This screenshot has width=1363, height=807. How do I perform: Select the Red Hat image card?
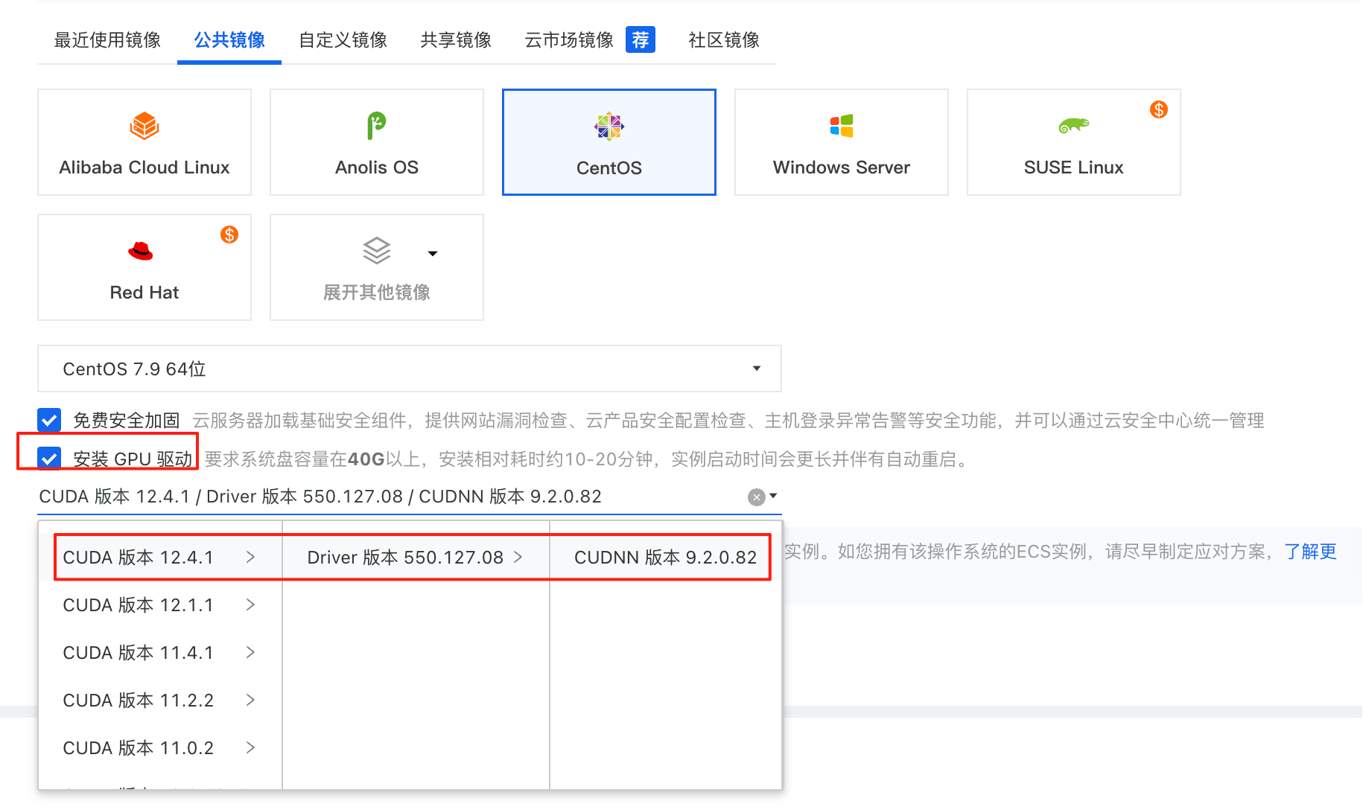tap(144, 267)
